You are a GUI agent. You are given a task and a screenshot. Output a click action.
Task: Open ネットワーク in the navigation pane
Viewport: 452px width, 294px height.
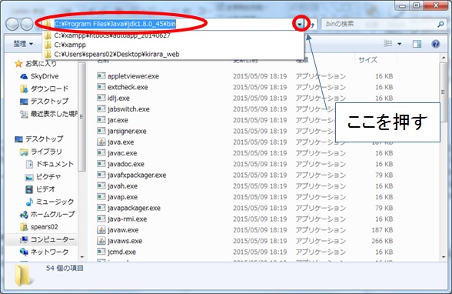45,252
